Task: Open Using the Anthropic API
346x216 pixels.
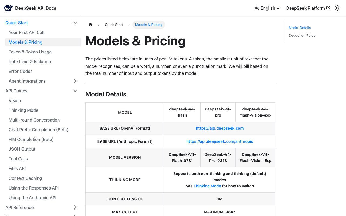Action: [33, 198]
